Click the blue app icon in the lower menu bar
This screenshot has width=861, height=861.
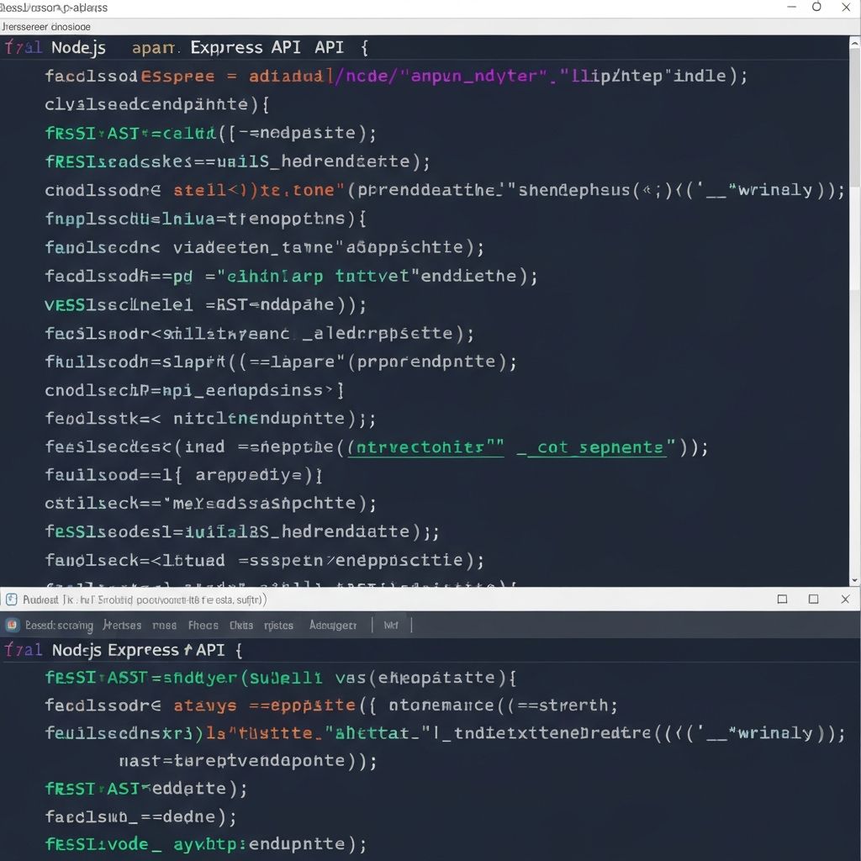tap(12, 625)
